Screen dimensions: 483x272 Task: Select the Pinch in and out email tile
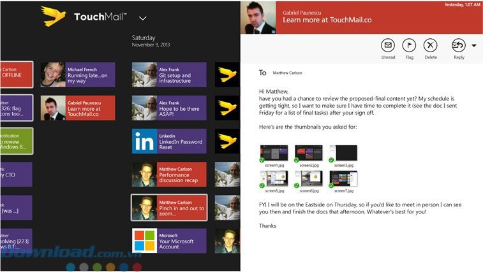169,208
